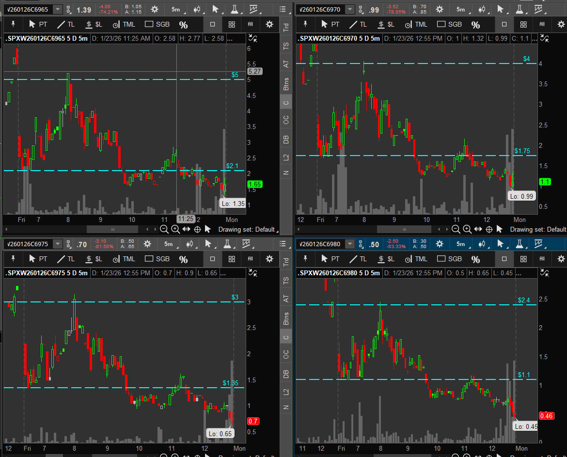Image resolution: width=567 pixels, height=457 pixels.
Task: Switch the 6970 chart to the four-square grid view
Action: point(523,24)
